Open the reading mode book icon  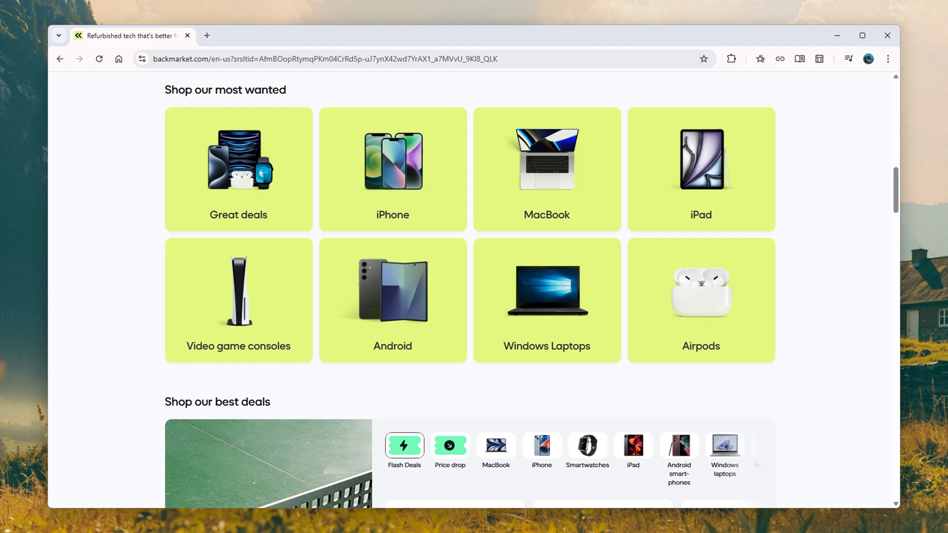tap(800, 59)
